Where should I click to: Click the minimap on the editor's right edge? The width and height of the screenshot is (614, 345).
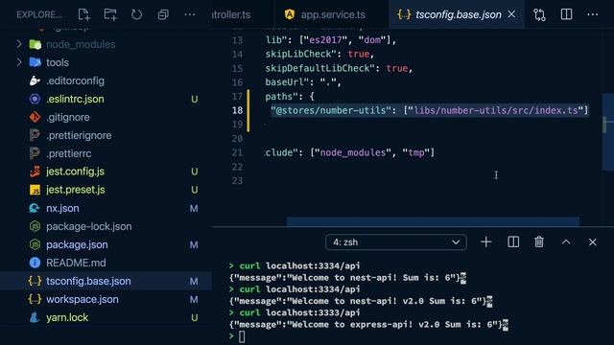point(607,131)
